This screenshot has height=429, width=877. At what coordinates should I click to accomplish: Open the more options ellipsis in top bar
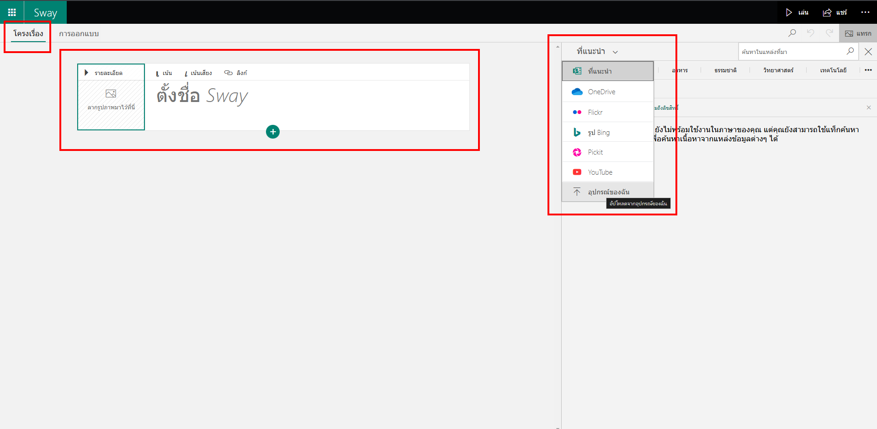(865, 12)
